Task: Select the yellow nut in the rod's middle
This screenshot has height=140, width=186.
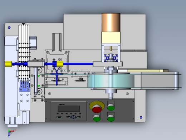Action: (x=60, y=64)
